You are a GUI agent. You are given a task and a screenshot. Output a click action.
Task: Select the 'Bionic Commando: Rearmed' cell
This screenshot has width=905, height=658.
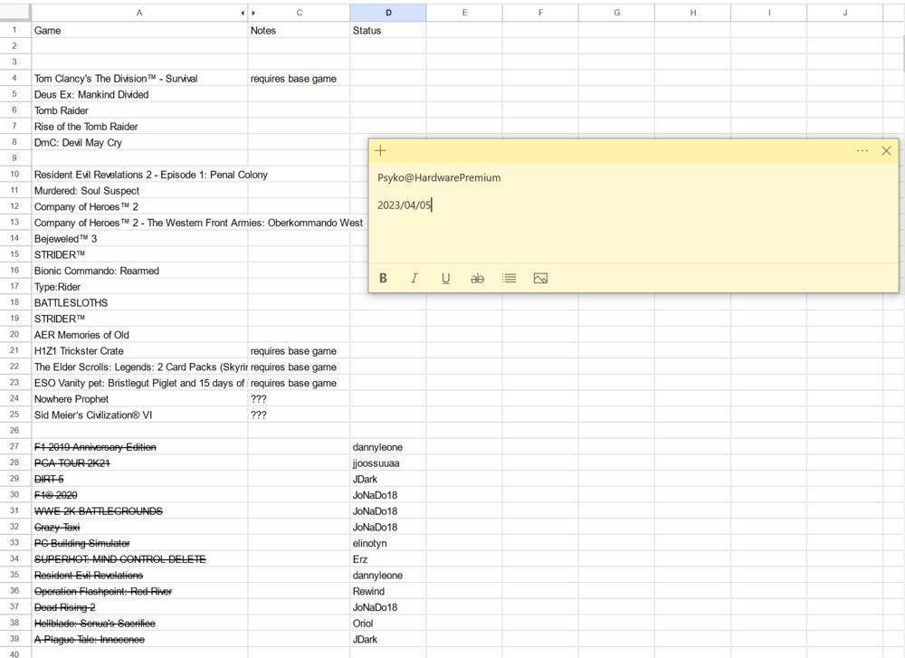tap(139, 271)
